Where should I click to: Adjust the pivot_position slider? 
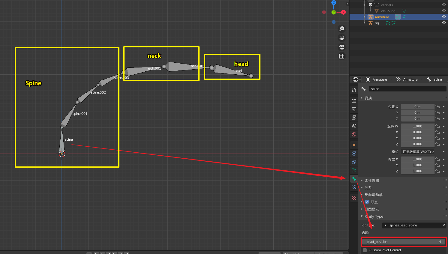tap(404, 242)
